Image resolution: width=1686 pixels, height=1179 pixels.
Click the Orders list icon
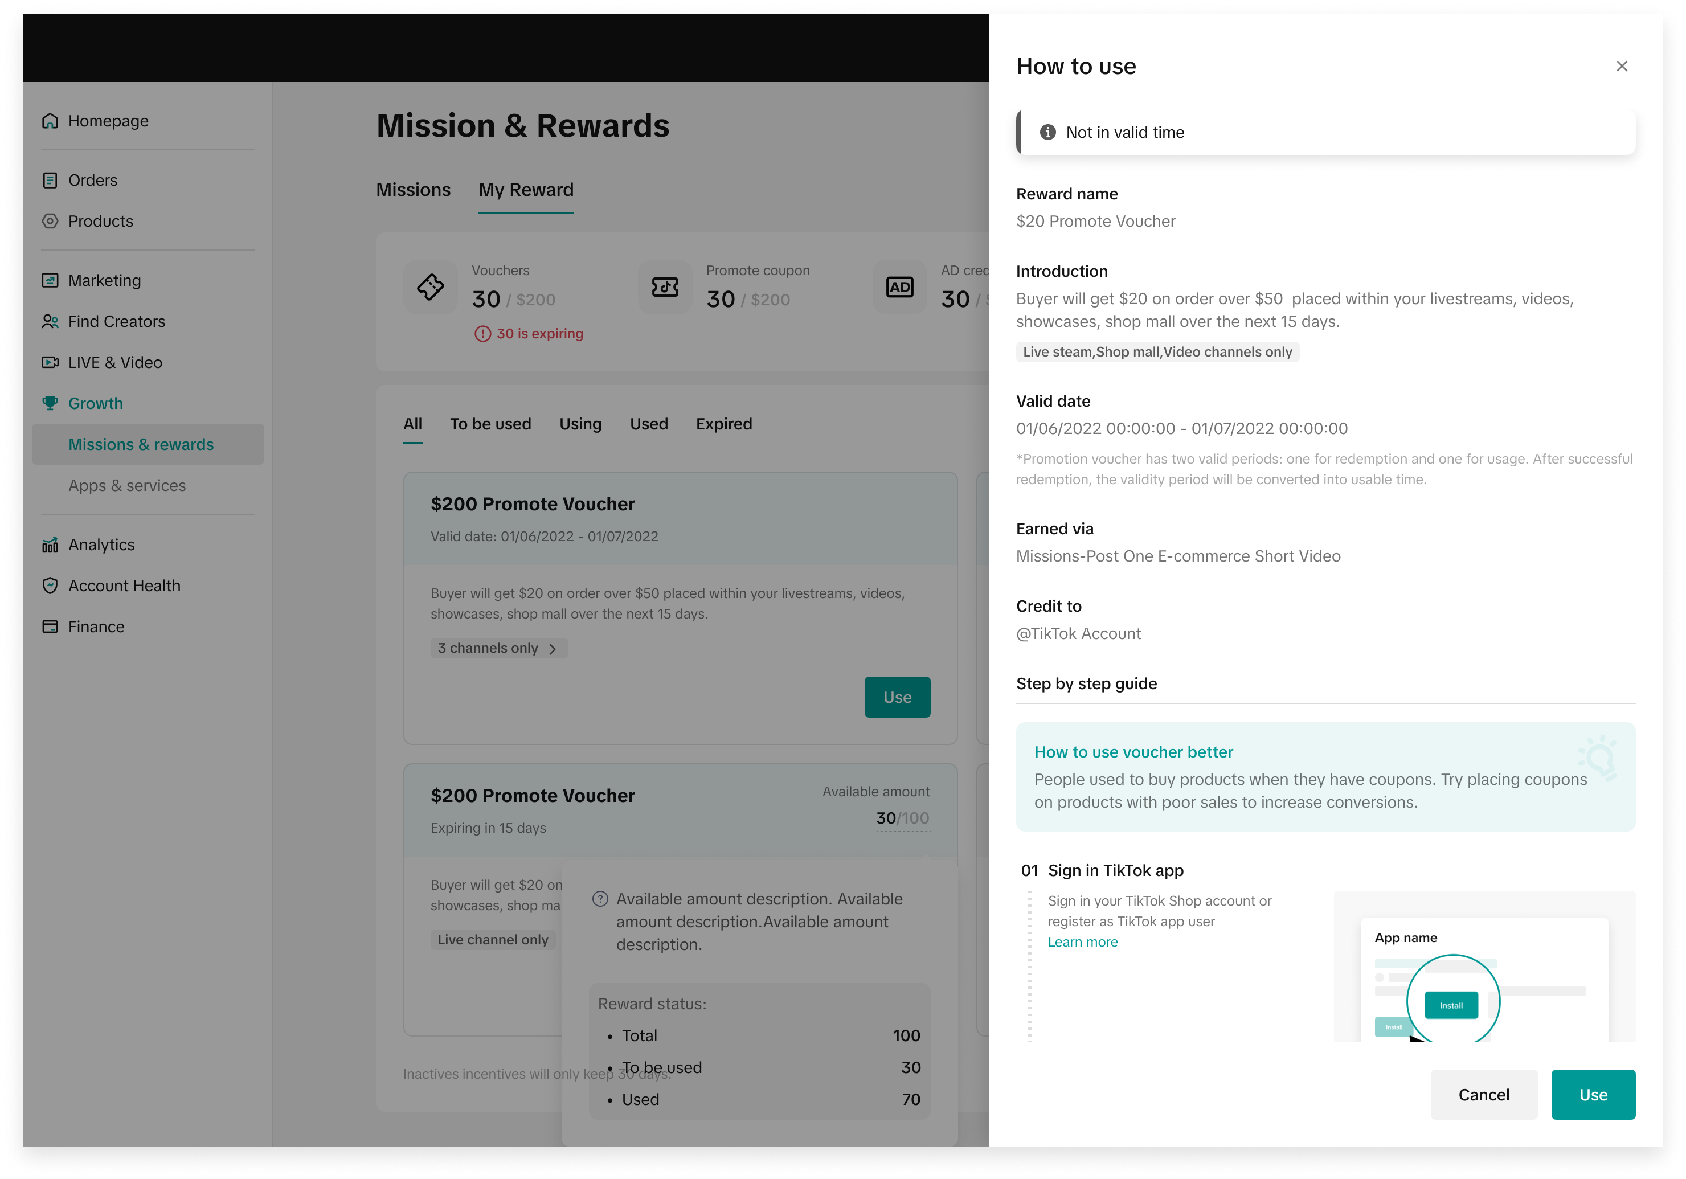click(x=50, y=180)
